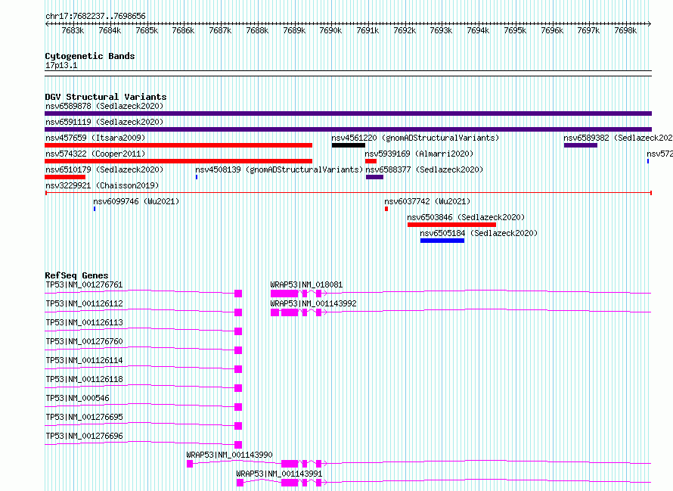The width and height of the screenshot is (673, 491).
Task: Click the 7687k ruler tick label
Action: [x=220, y=30]
